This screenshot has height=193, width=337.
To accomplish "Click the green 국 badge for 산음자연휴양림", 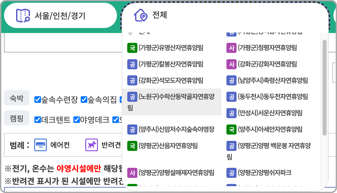I will pos(132,146).
